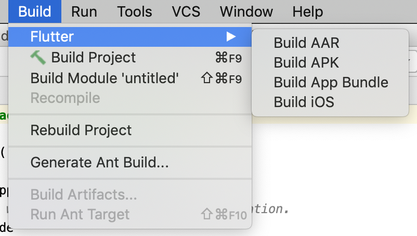
Task: Select Generate Ant Build...
Action: click(99, 162)
